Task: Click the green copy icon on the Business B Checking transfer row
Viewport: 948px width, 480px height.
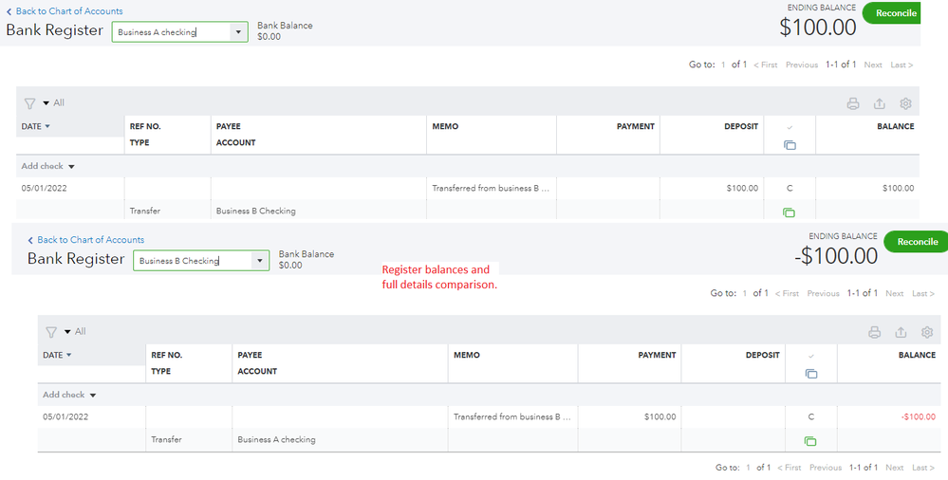Action: click(789, 212)
